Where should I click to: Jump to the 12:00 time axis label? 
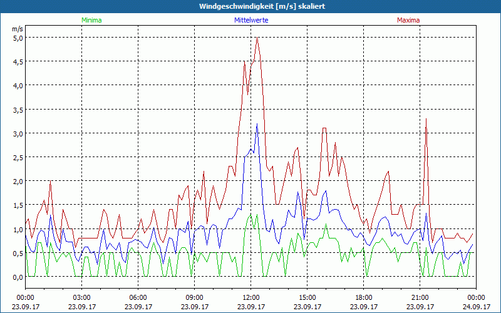pos(250,297)
